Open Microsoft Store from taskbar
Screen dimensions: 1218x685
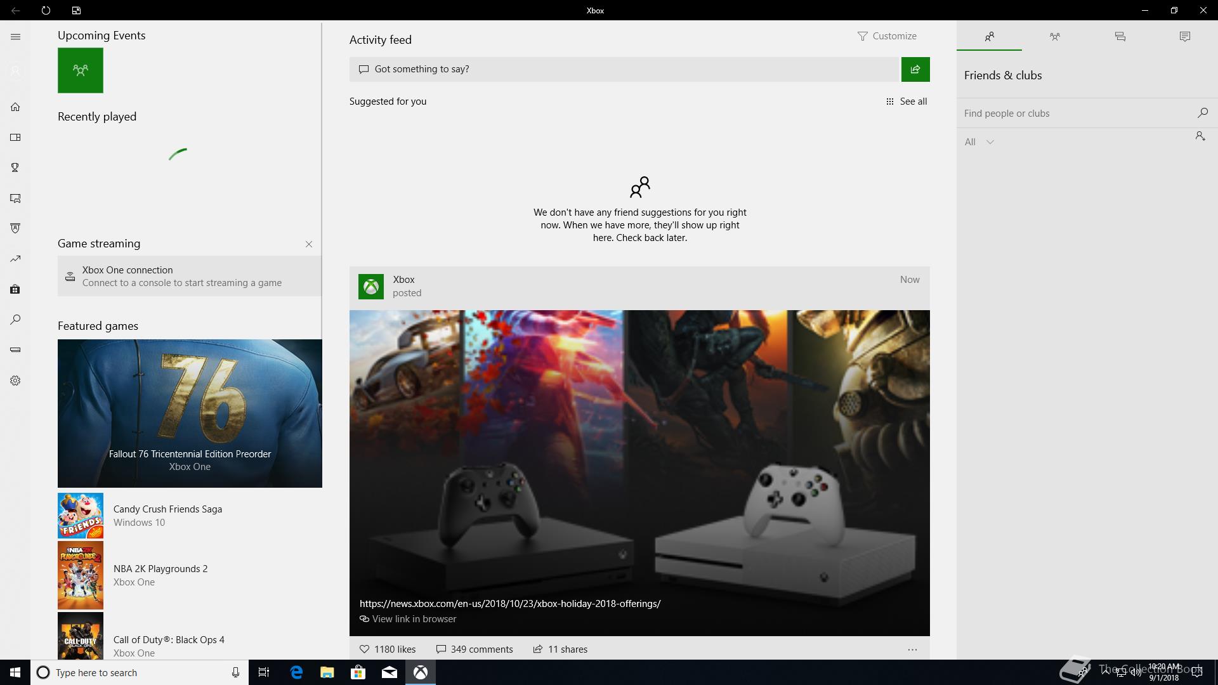358,672
